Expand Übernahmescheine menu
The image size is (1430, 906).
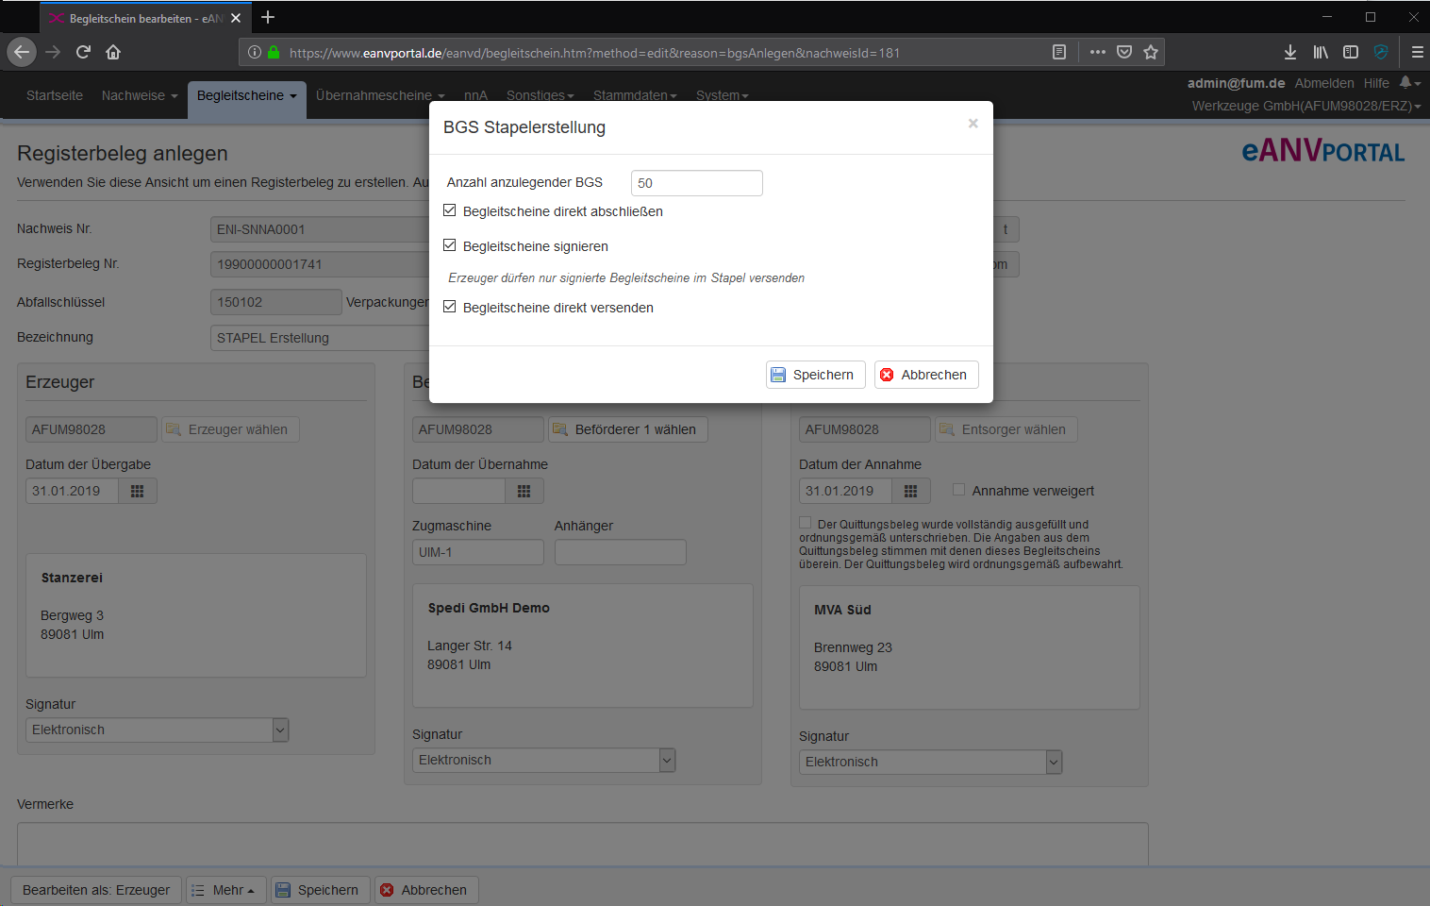[x=380, y=95]
